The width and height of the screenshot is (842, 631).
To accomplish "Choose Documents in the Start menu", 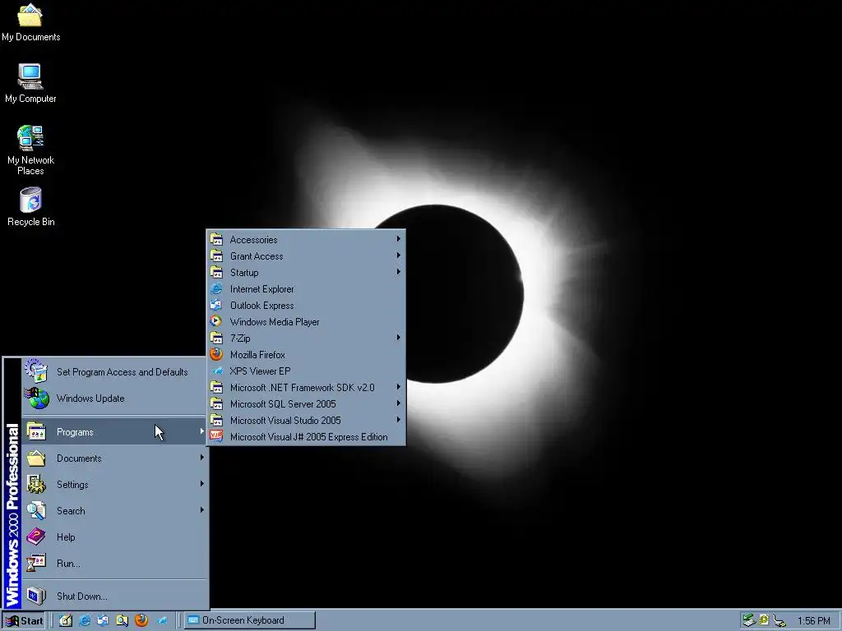I will (x=114, y=458).
